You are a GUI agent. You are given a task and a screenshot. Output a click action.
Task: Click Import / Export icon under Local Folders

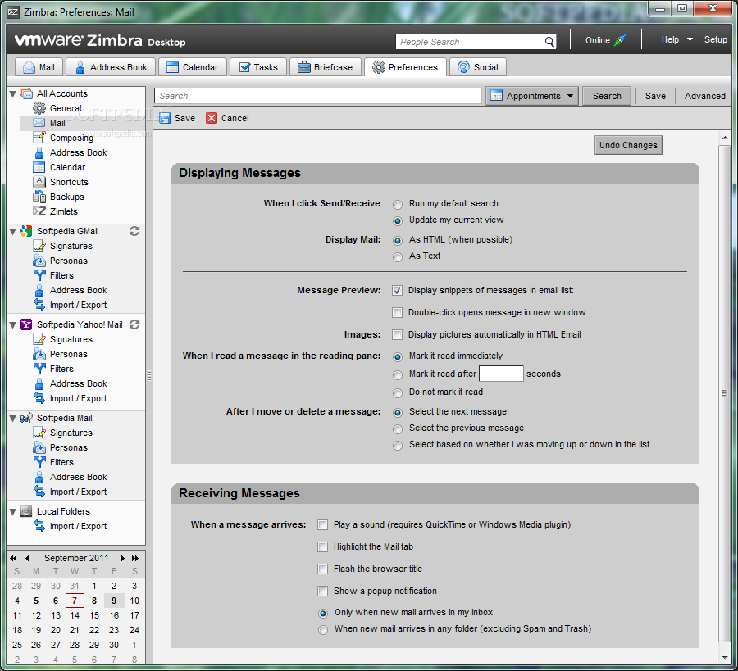39,526
